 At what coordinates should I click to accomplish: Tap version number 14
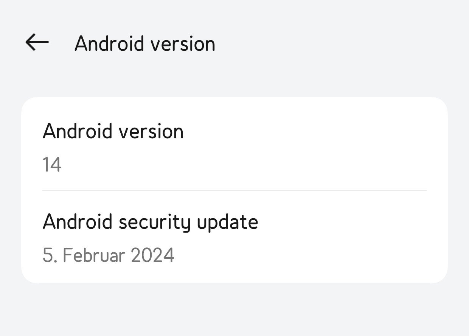pyautogui.click(x=52, y=165)
